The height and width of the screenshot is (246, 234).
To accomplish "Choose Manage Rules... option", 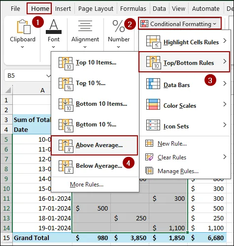I will coord(185,171).
